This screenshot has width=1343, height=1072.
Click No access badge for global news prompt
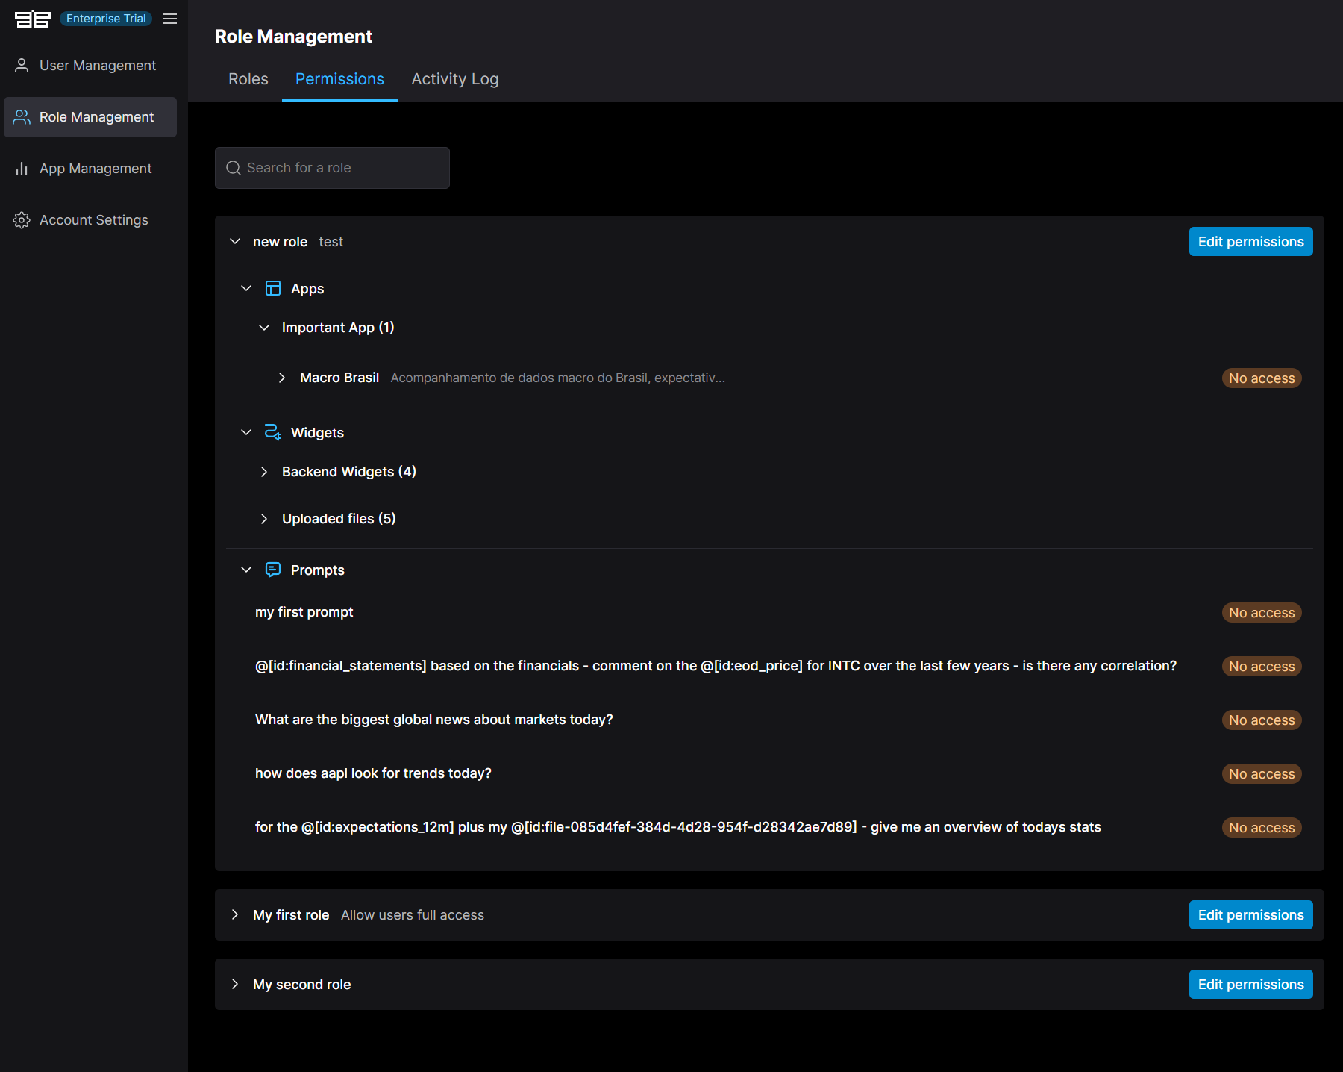tap(1262, 720)
